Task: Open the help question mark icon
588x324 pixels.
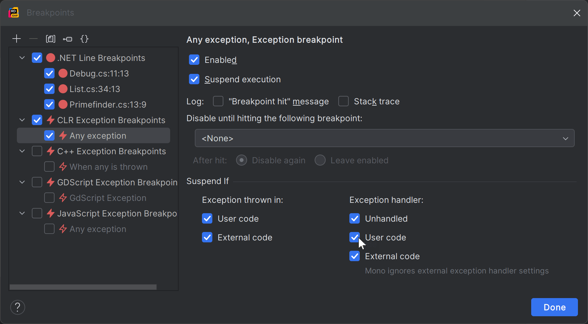Action: [18, 307]
